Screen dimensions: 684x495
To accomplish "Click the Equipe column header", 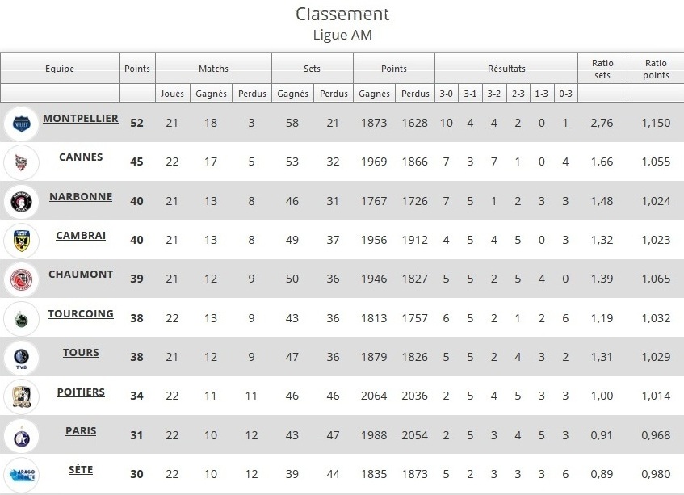I will (60, 69).
